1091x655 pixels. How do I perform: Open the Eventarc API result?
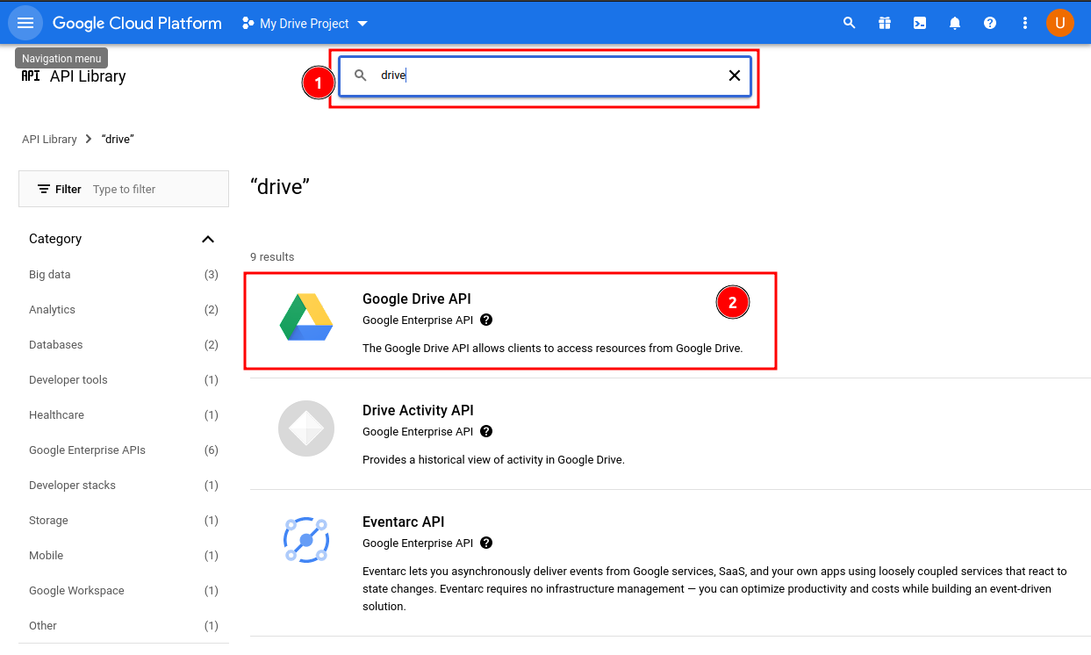click(x=671, y=563)
